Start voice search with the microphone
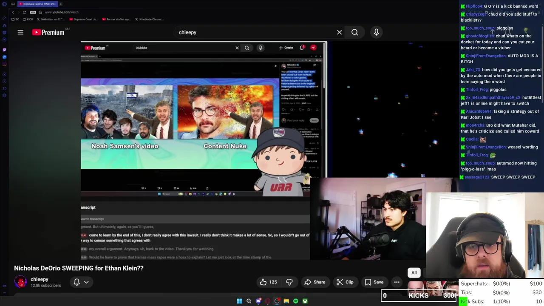544x306 pixels. pyautogui.click(x=376, y=32)
